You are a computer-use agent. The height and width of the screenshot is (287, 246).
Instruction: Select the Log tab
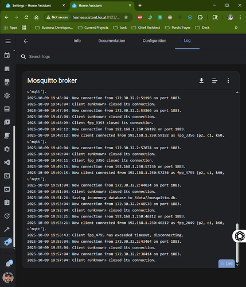(187, 41)
